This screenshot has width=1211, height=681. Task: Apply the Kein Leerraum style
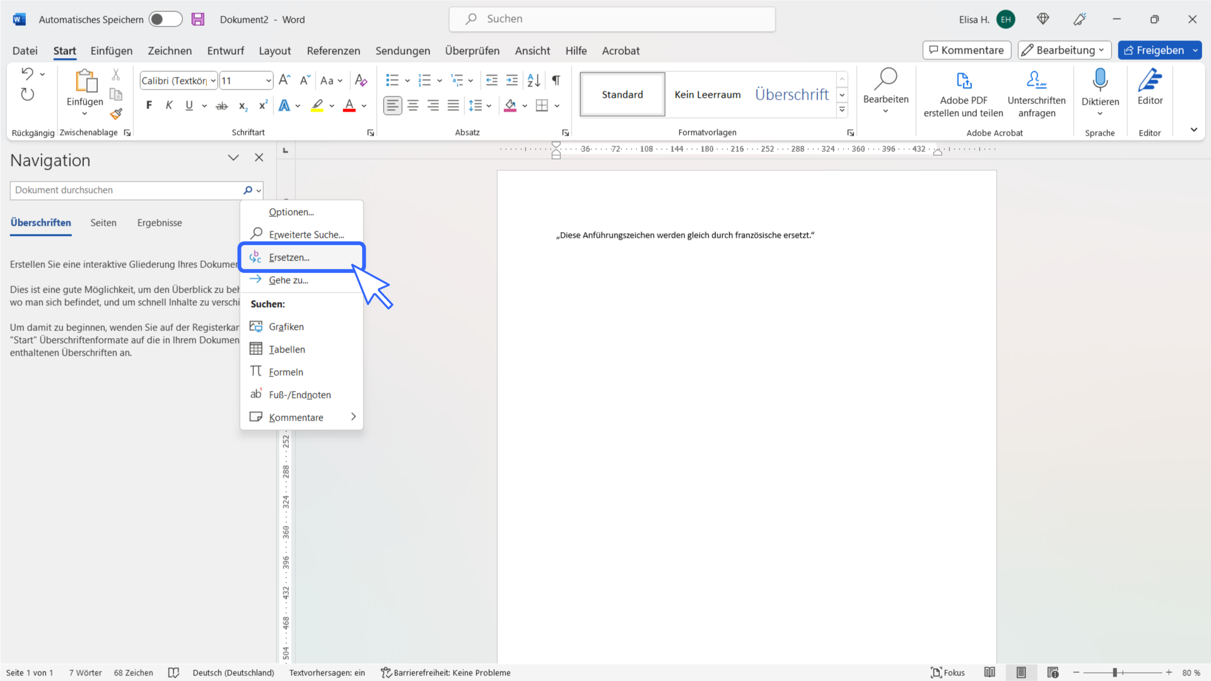coord(707,95)
